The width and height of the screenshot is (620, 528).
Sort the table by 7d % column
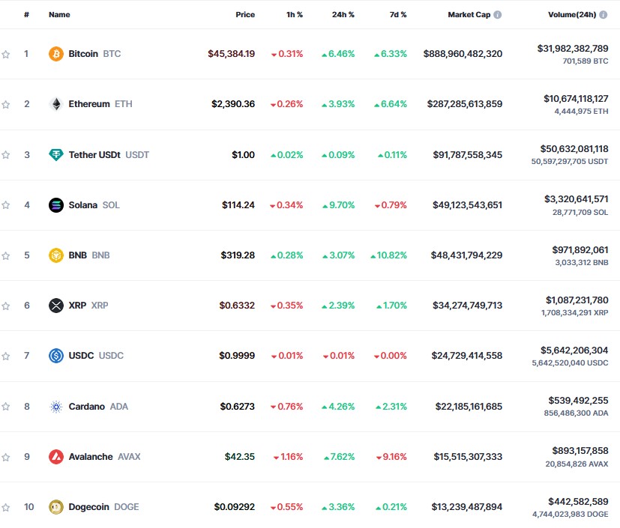(398, 13)
